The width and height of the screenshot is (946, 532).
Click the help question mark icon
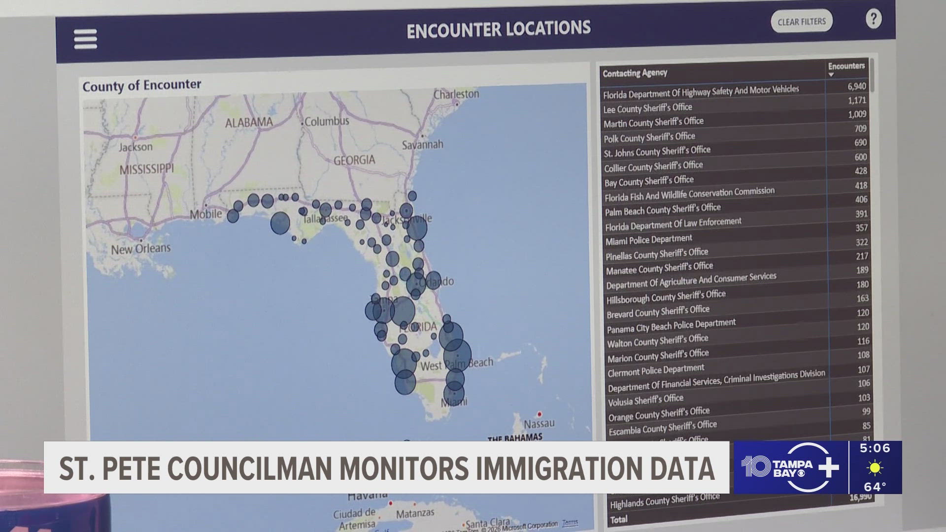(x=873, y=19)
